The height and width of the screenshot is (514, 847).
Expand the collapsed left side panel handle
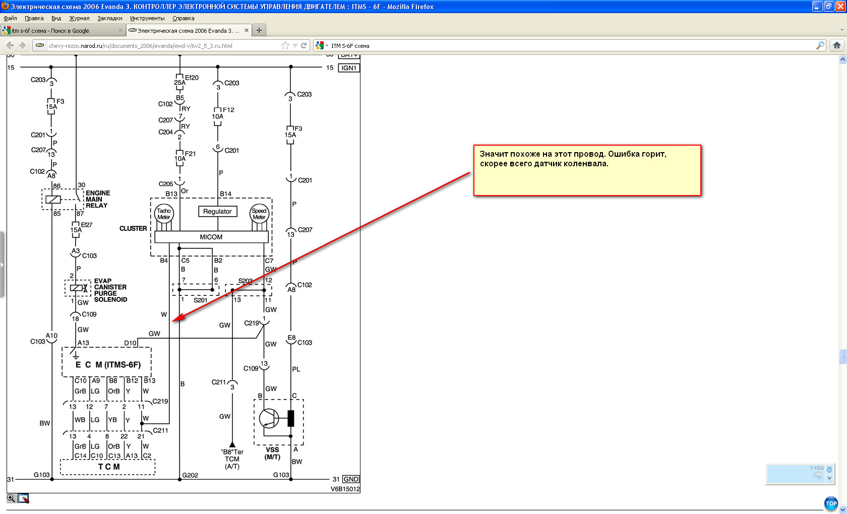coord(3,265)
